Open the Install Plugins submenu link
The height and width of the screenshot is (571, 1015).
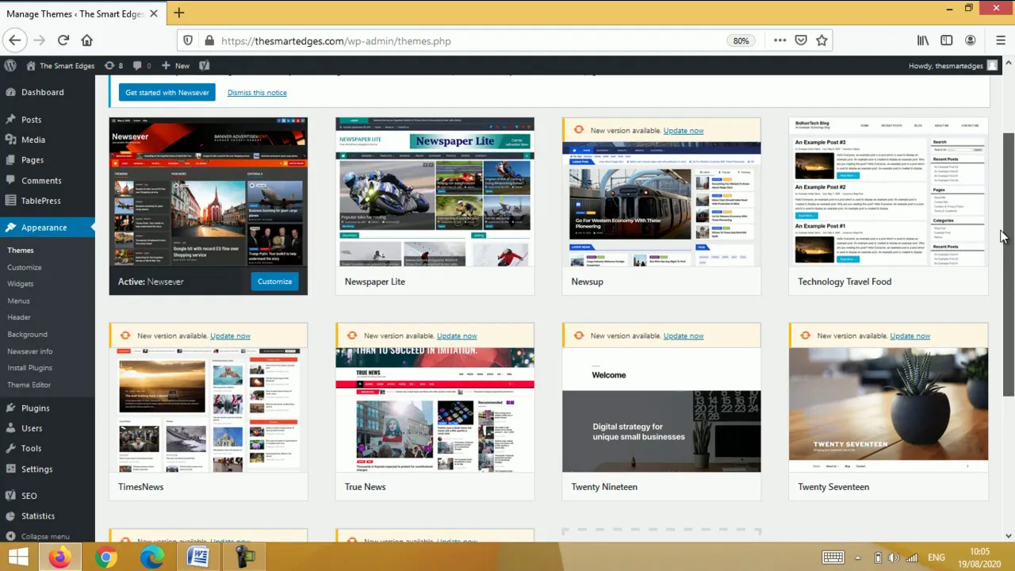[x=30, y=368]
